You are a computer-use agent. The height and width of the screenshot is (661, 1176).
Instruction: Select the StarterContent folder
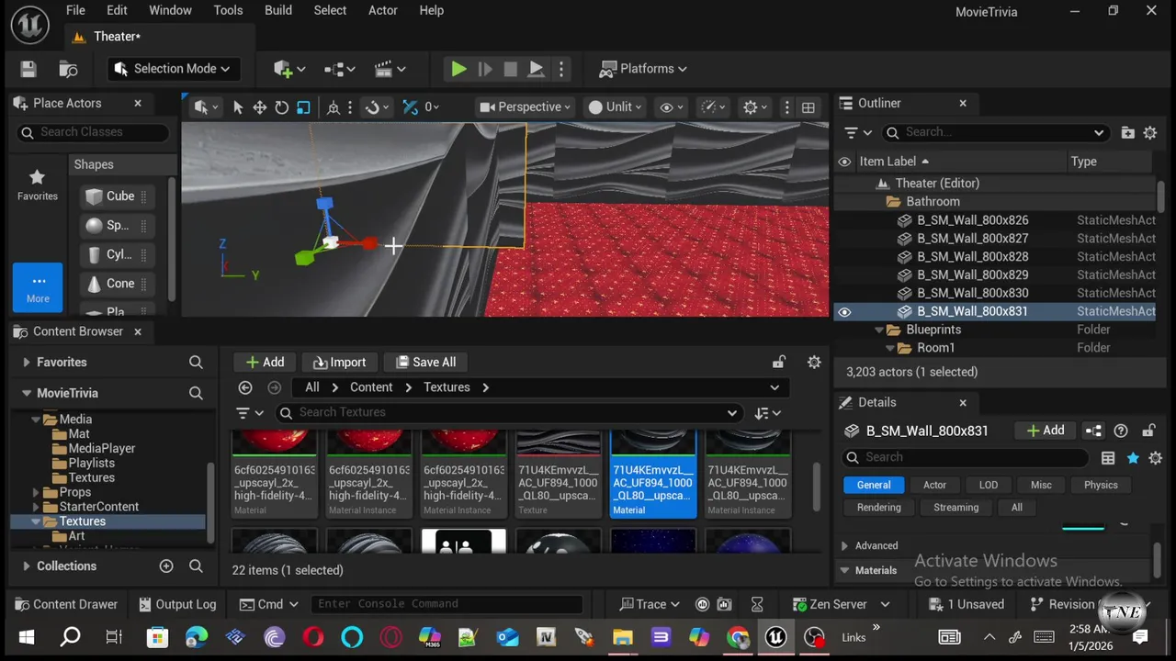98,507
